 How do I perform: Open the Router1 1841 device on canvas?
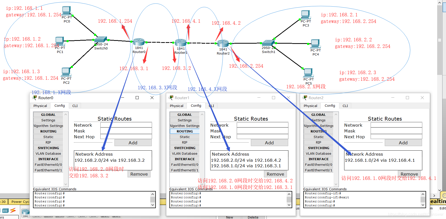181,43
